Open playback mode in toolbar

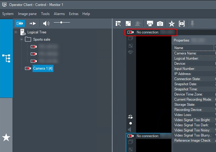(x=33, y=23)
